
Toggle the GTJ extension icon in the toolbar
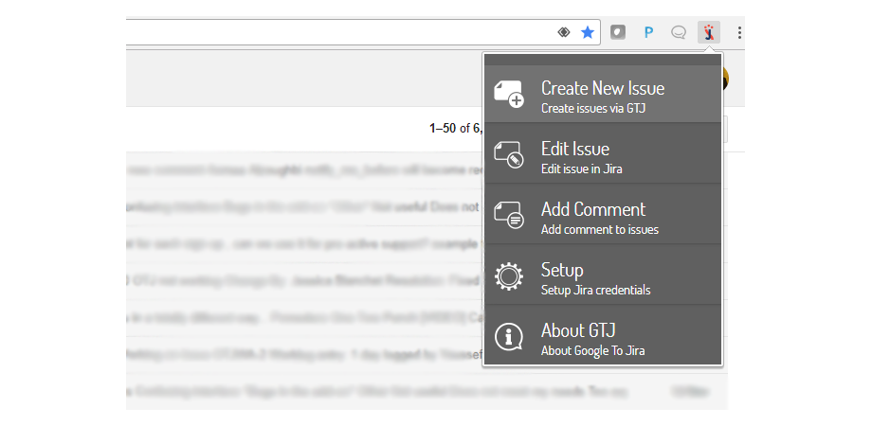pos(708,32)
